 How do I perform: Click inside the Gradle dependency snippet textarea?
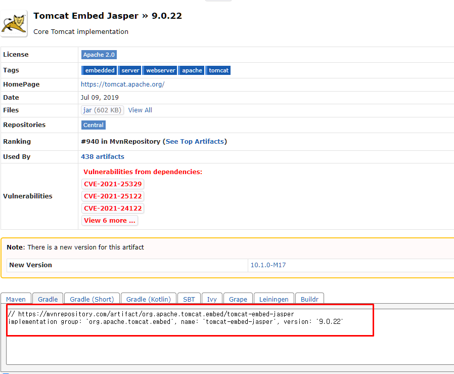coord(230,337)
